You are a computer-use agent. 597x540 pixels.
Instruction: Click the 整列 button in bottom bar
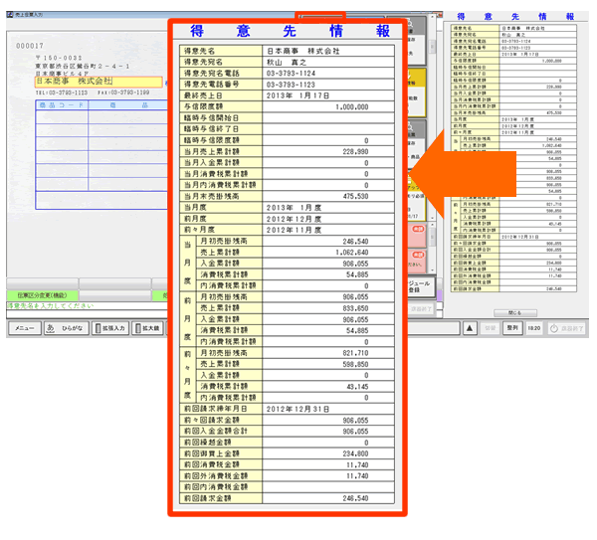[512, 327]
